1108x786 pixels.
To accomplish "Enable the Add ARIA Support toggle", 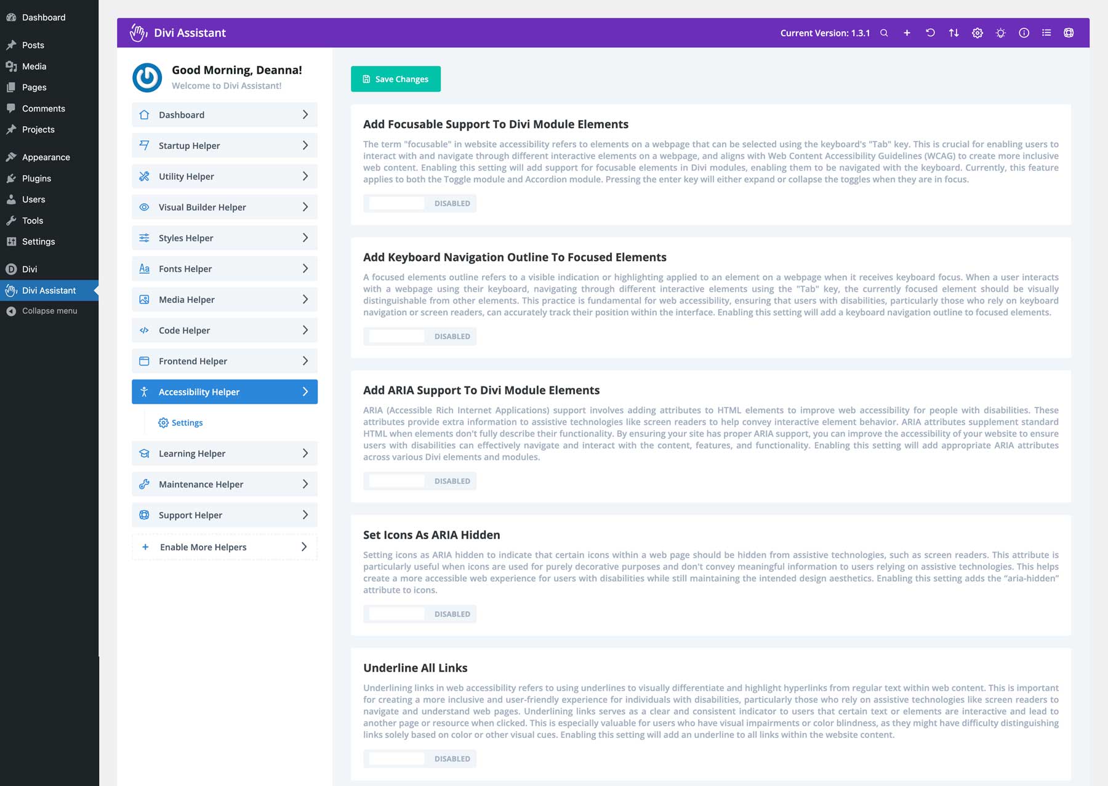I will 420,481.
